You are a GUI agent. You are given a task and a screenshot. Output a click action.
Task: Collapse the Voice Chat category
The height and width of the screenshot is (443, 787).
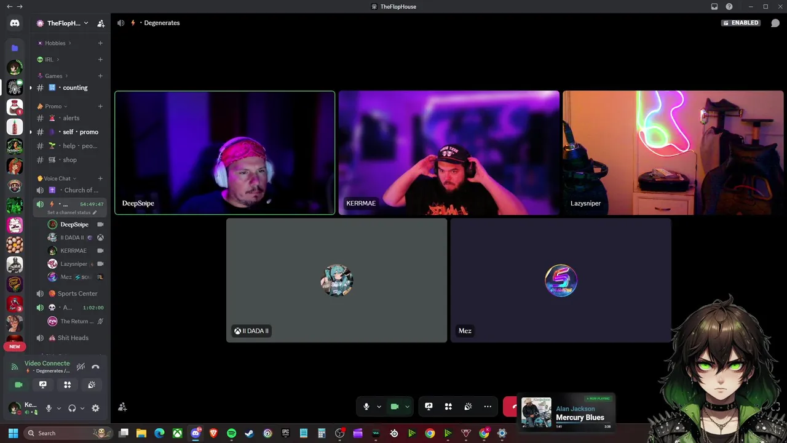point(57,178)
